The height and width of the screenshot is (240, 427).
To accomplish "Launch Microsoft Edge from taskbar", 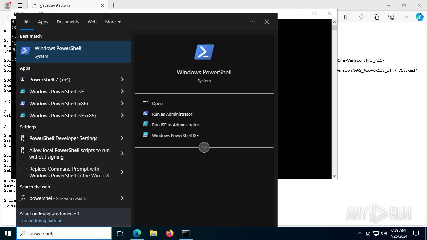I will (x=137, y=233).
